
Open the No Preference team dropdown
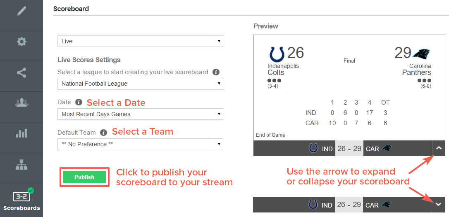(x=140, y=144)
